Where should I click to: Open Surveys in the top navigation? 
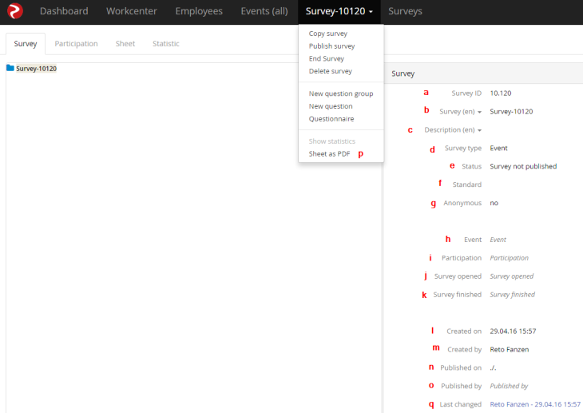[405, 11]
